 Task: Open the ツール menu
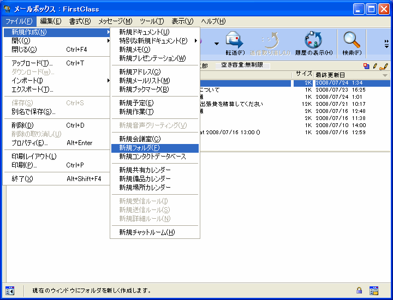point(151,21)
